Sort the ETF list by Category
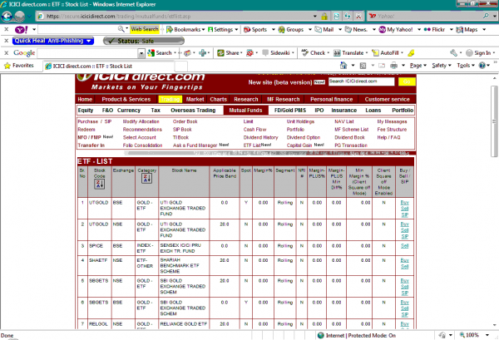The image size is (499, 340). [146, 178]
